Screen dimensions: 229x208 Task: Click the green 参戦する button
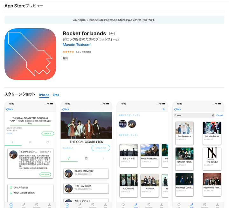click(x=48, y=133)
